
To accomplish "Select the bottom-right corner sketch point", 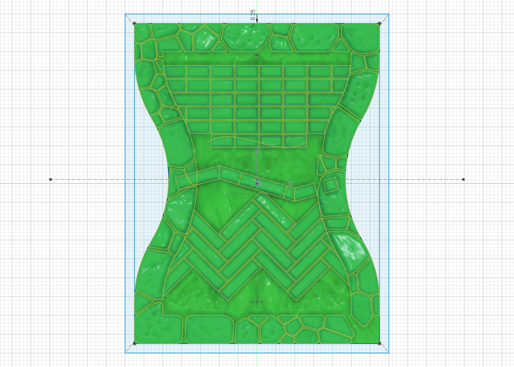I will coord(380,343).
